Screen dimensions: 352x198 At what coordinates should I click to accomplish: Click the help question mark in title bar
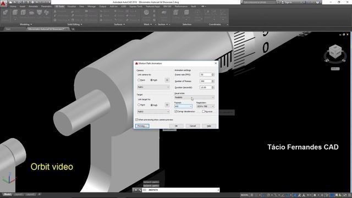[317, 2]
